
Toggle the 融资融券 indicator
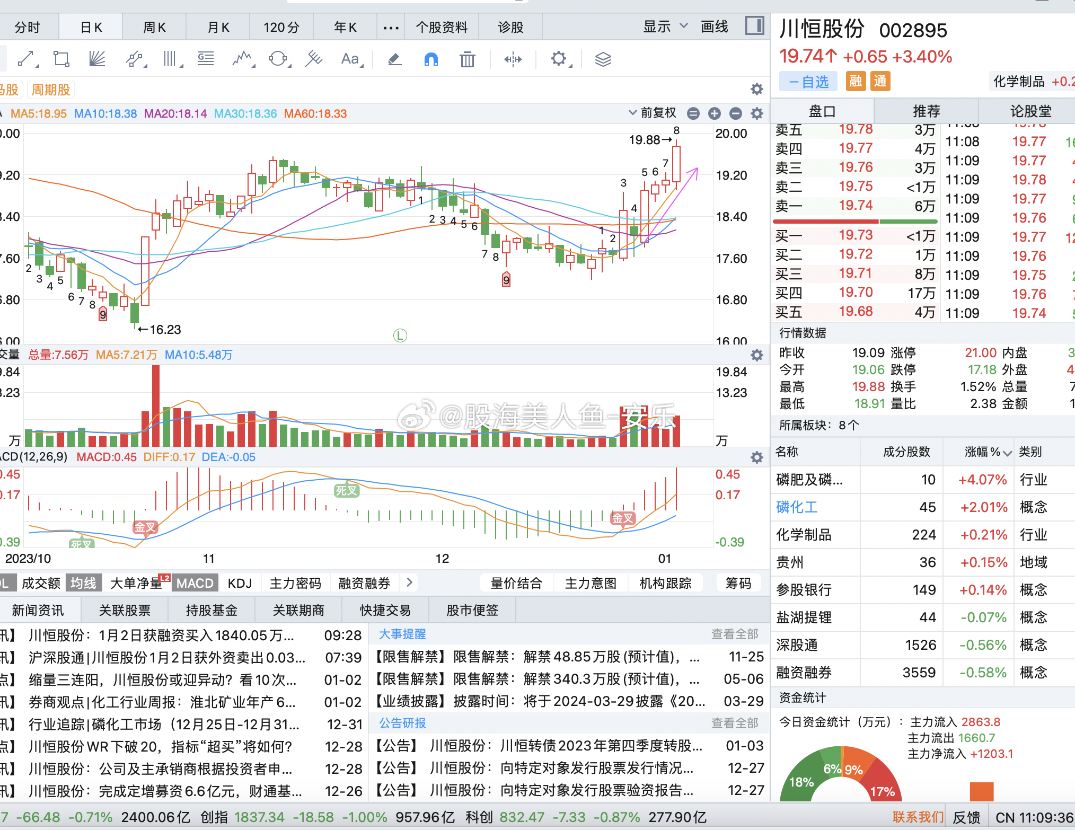[364, 583]
